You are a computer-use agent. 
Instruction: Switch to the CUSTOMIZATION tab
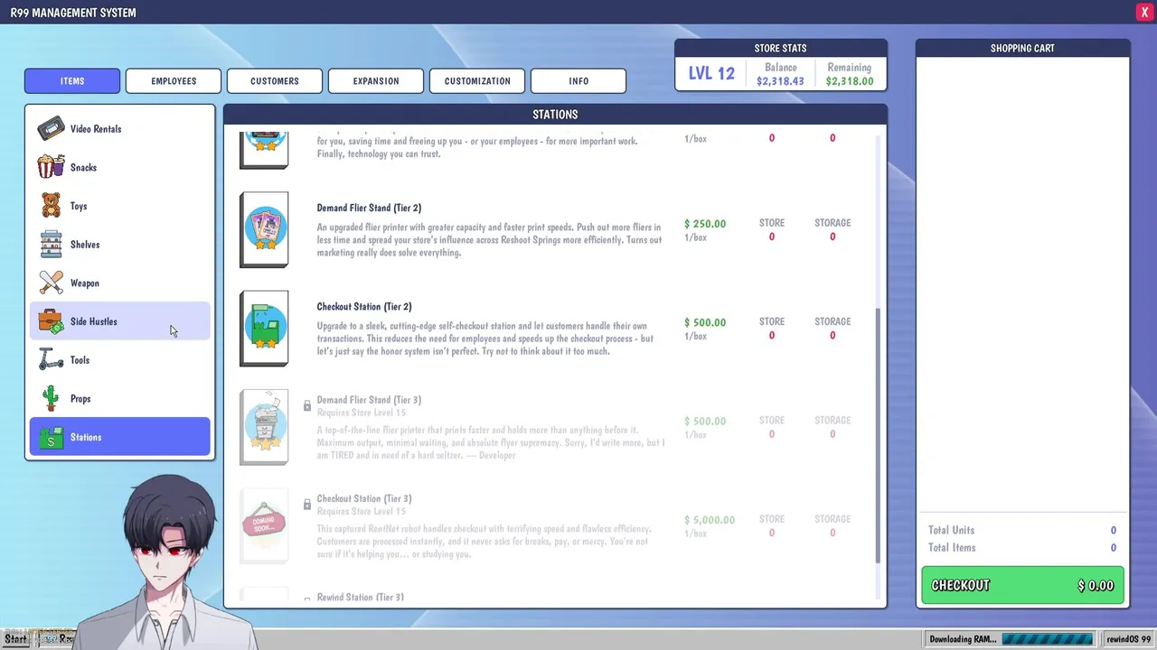point(477,80)
